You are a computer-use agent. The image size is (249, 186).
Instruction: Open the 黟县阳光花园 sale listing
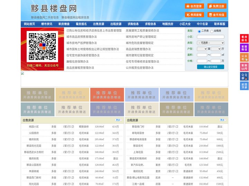34,146
